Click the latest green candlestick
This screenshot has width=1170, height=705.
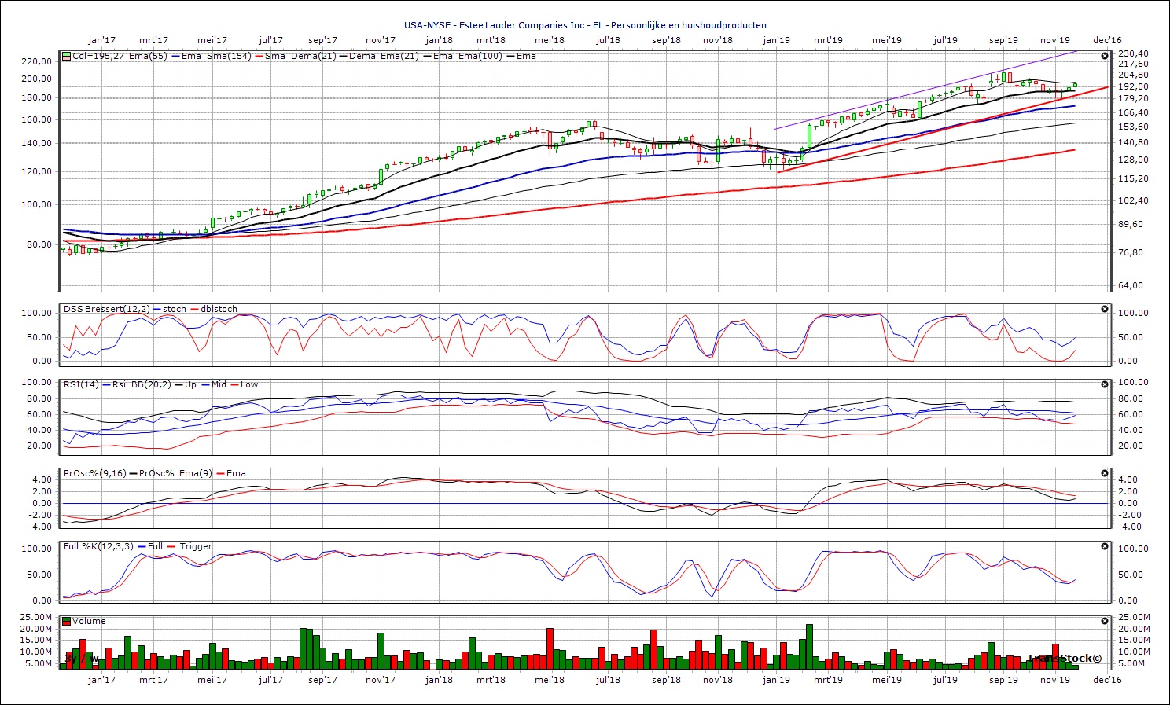tap(1075, 85)
